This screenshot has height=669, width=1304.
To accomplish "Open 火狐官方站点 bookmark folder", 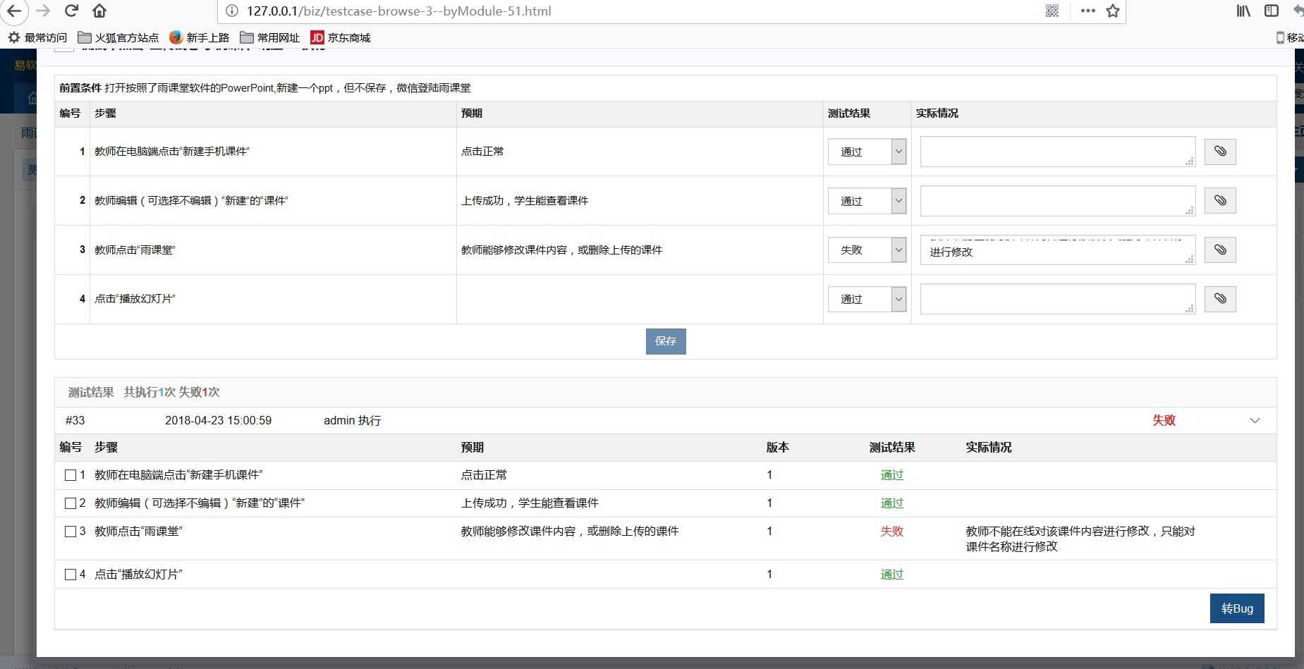I will 118,37.
